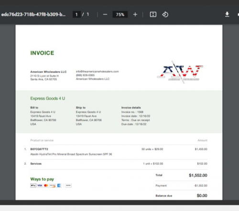The width and height of the screenshot is (239, 211).
Task: Click the Discover card icon
Action: click(x=53, y=185)
